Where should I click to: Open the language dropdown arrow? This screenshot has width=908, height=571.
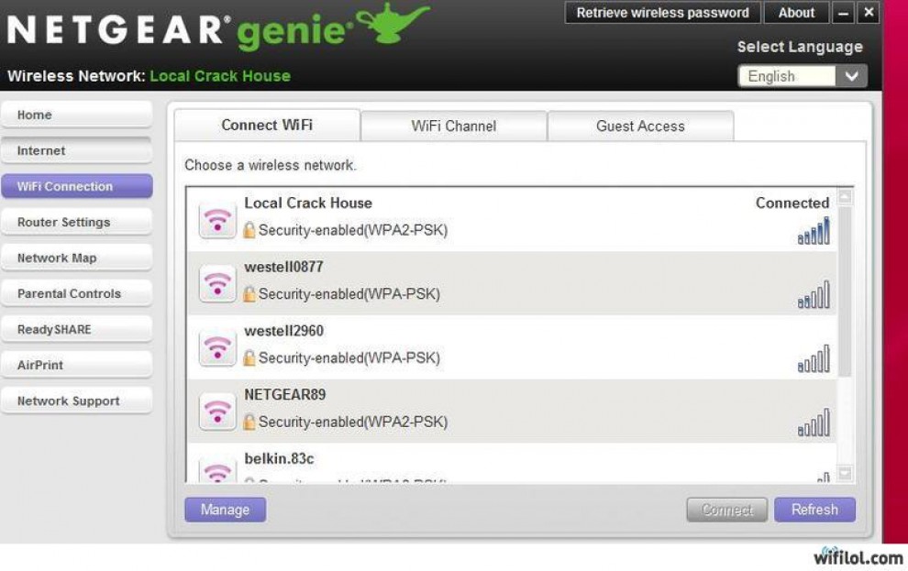[851, 76]
